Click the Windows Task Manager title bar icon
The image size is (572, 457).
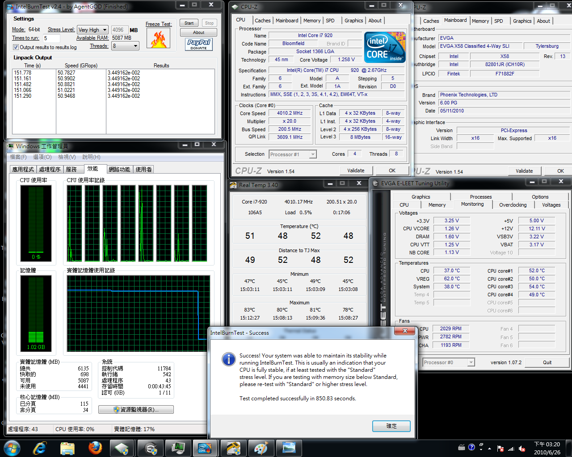[x=10, y=146]
